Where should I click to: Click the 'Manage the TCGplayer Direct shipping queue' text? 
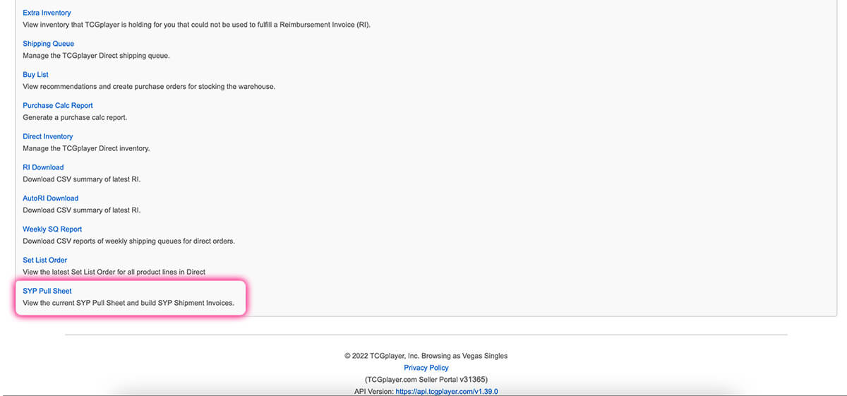click(96, 55)
